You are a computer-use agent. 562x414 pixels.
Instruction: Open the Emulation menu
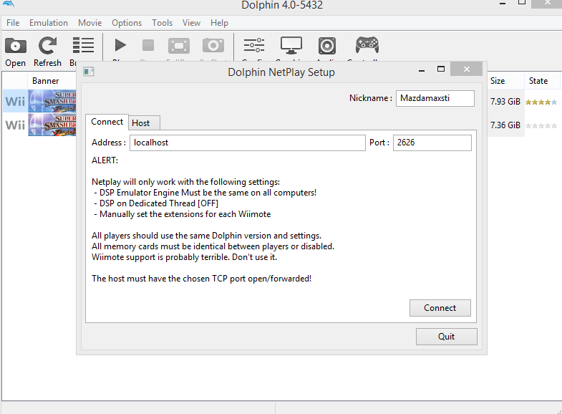[49, 23]
